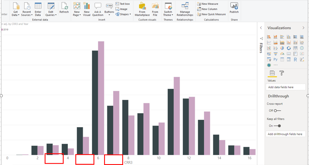Switch to the Format paint roller tab

[x=282, y=73]
